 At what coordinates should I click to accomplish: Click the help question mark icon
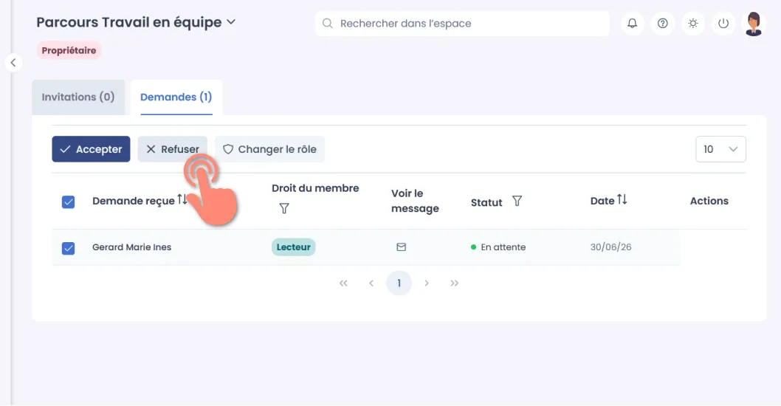[x=662, y=24]
